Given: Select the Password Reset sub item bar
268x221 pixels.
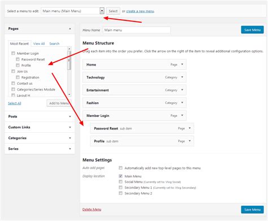Looking at the screenshot, I should click(142, 128).
